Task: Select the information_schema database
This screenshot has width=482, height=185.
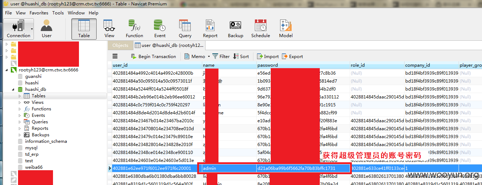Action: (46, 141)
